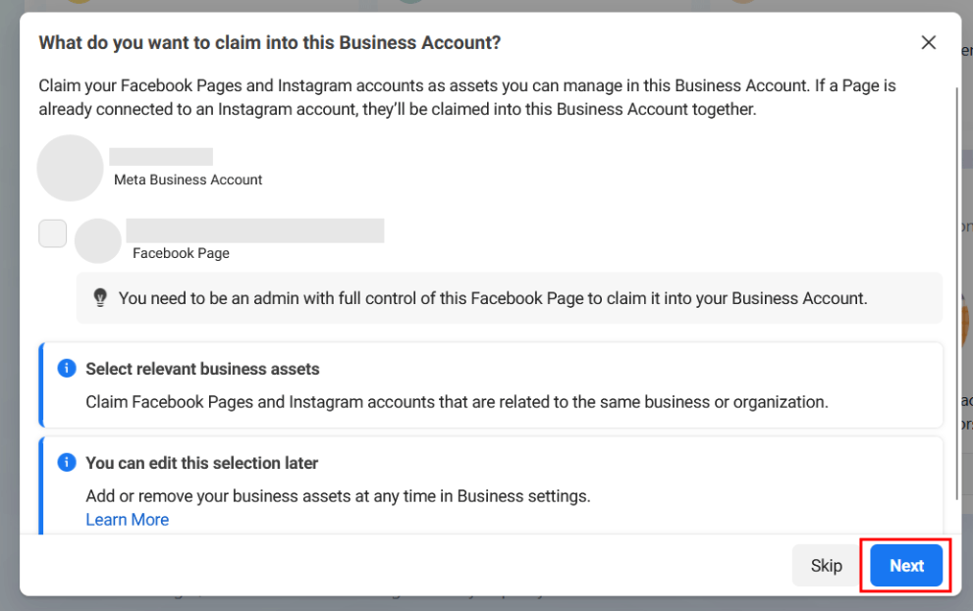Click the Facebook Page label
This screenshot has width=973, height=611.
[182, 253]
